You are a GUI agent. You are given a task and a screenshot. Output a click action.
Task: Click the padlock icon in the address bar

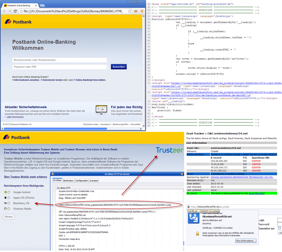(188, 206)
